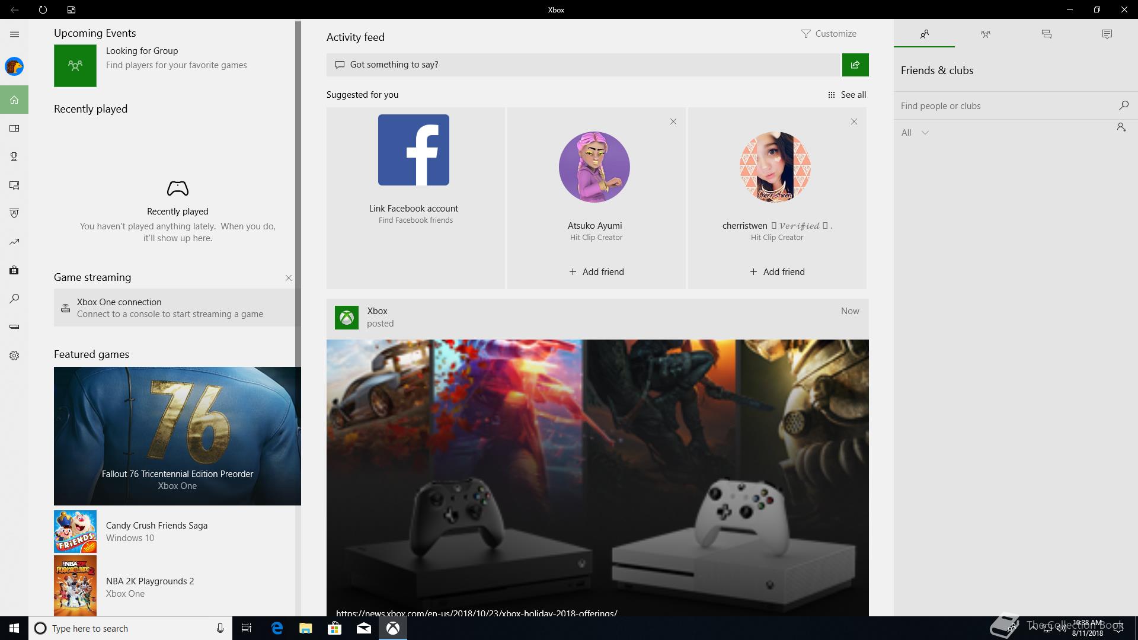Viewport: 1138px width, 640px height.
Task: Open the profile avatar in sidebar
Action: pos(14,66)
